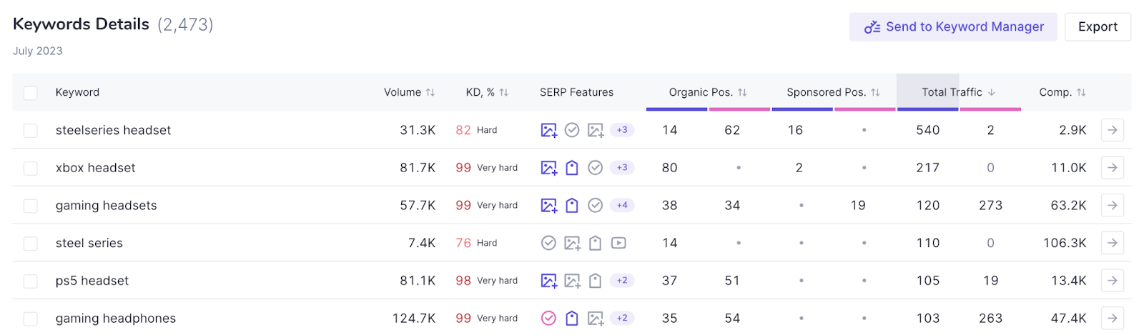Open the xbox headset keyword
The height and width of the screenshot is (335, 1144).
pyautogui.click(x=95, y=168)
